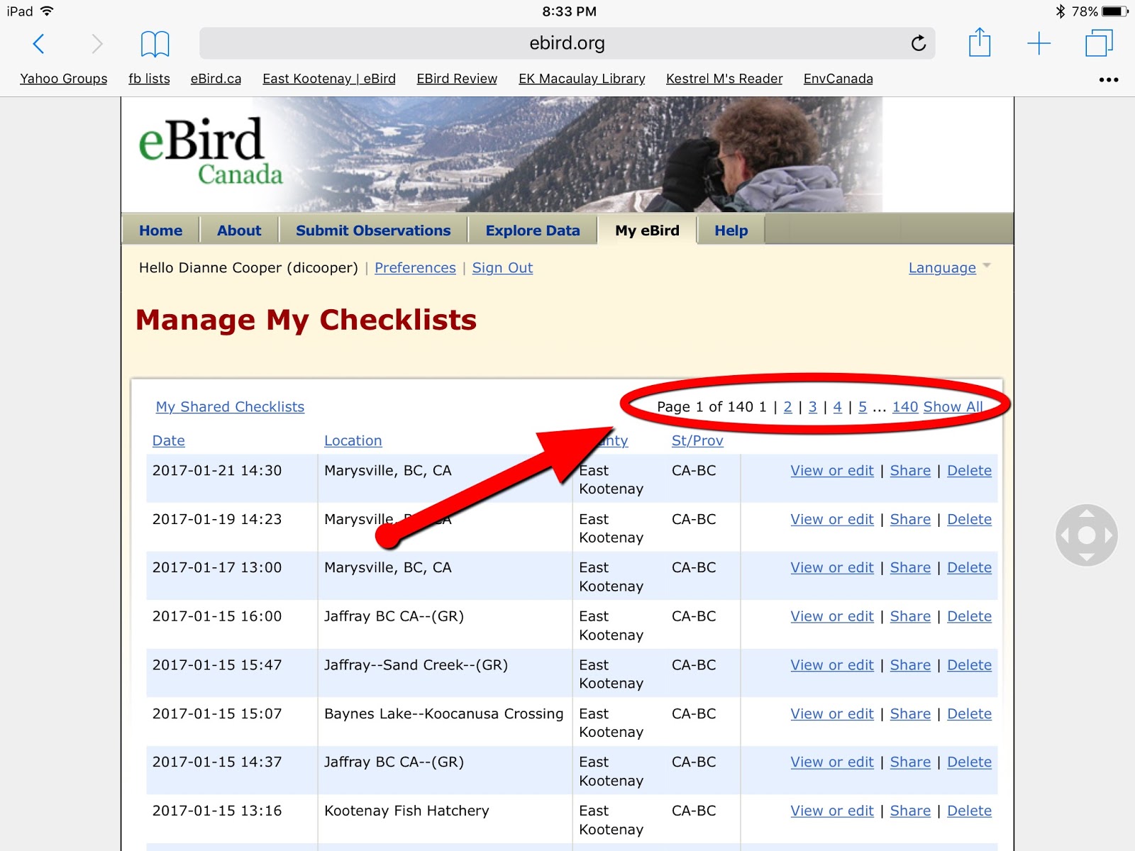Share the 2017-01-15 16:00 Jaffray checklist
The image size is (1135, 851).
[910, 617]
